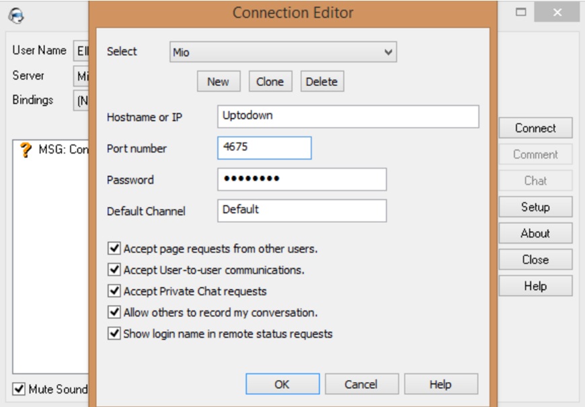The height and width of the screenshot is (407, 585).
Task: Toggle the Mute Sound checkbox
Action: click(19, 390)
